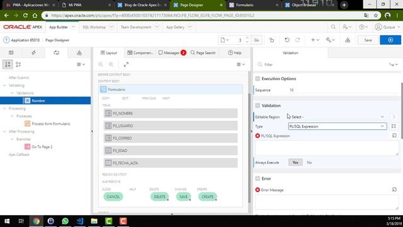
Task: Switch to the Layout tab
Action: [x=109, y=53]
